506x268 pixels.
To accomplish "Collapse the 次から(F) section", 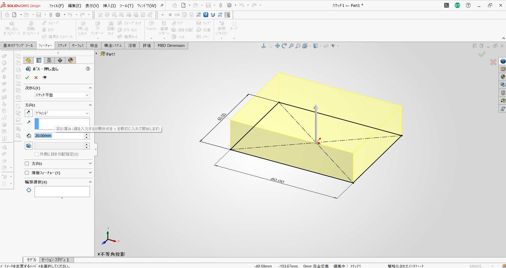I will [x=90, y=88].
